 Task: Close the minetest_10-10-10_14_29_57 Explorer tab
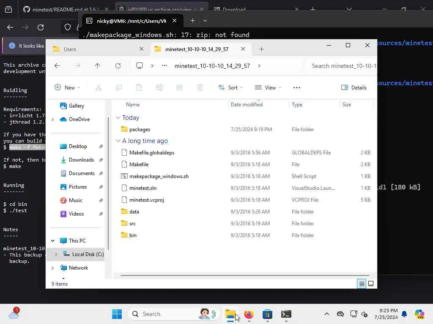coord(243,49)
